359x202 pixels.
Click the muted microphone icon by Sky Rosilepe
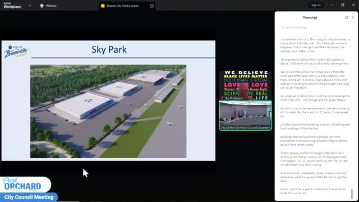[x=222, y=98]
